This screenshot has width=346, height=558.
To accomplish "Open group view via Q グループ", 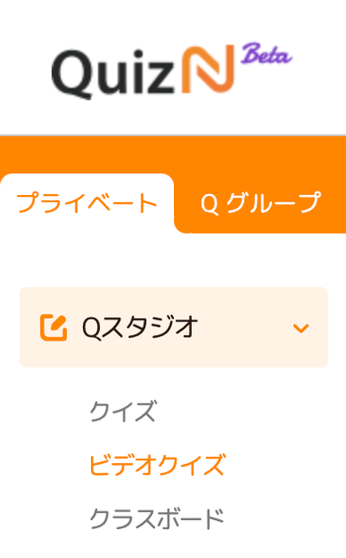I will coord(260,203).
